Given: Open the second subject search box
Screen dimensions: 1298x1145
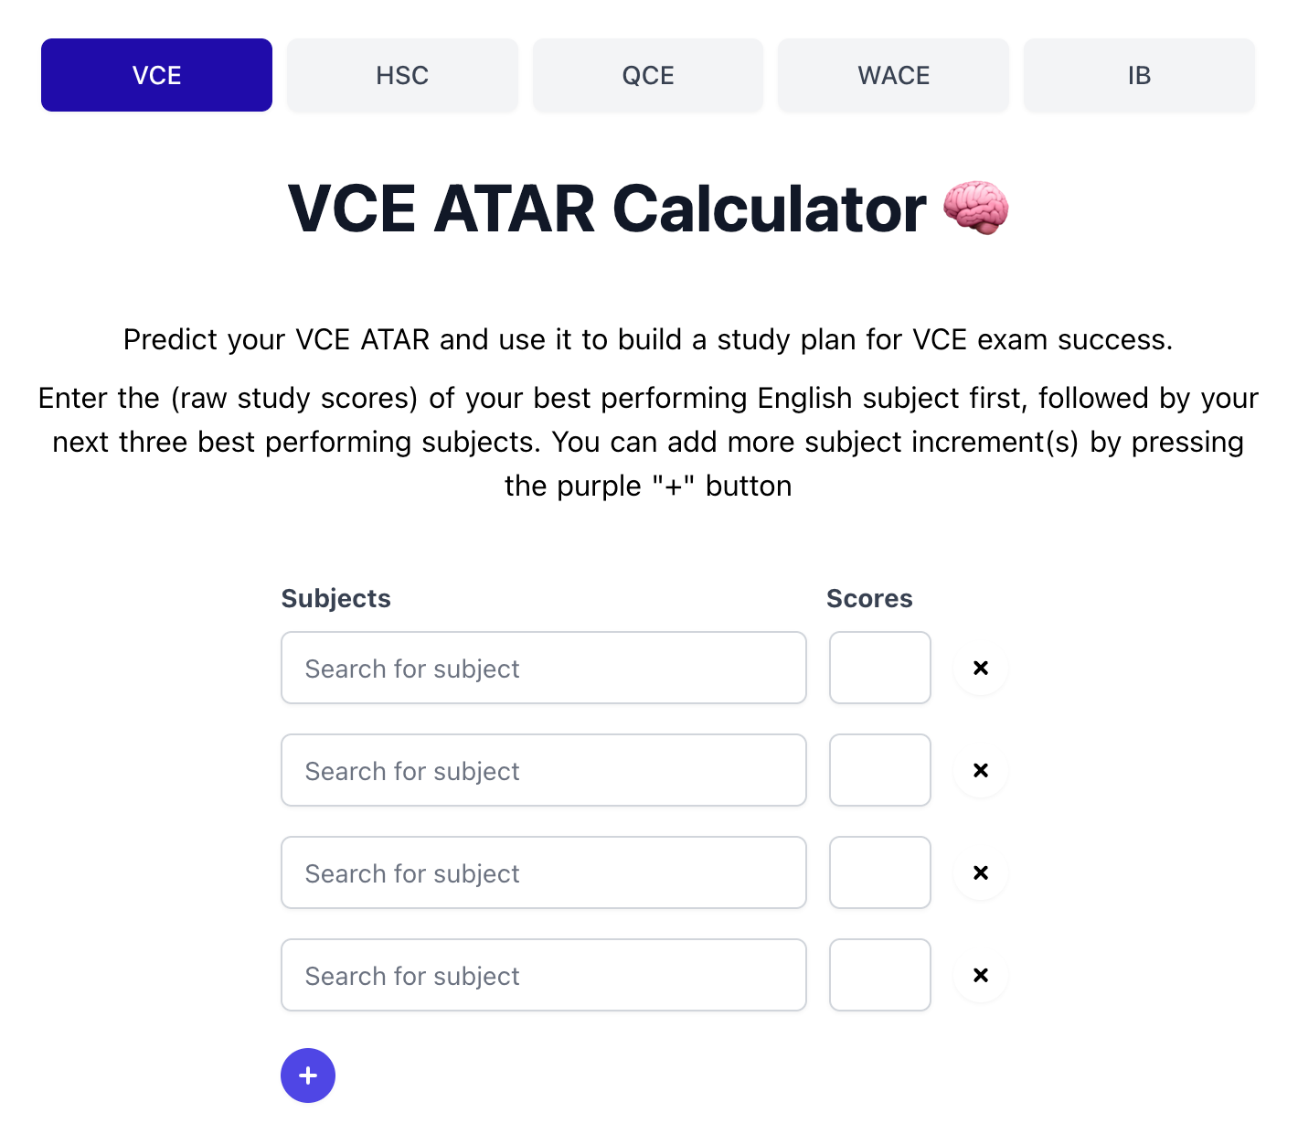Looking at the screenshot, I should (x=544, y=770).
